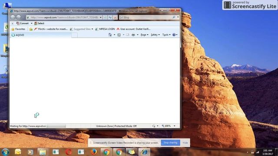Click the browser Back arrow button

pyautogui.click(x=13, y=17)
